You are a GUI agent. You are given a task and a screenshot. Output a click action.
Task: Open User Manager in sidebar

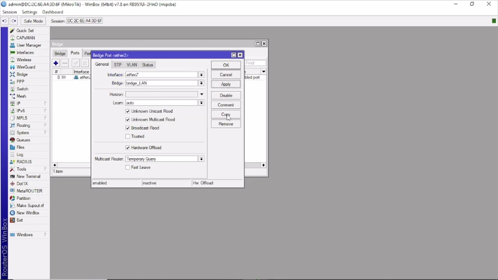(x=28, y=45)
